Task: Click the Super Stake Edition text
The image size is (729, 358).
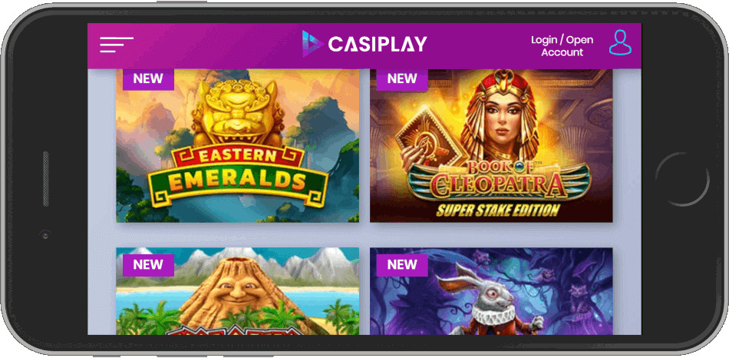Action: click(x=497, y=210)
